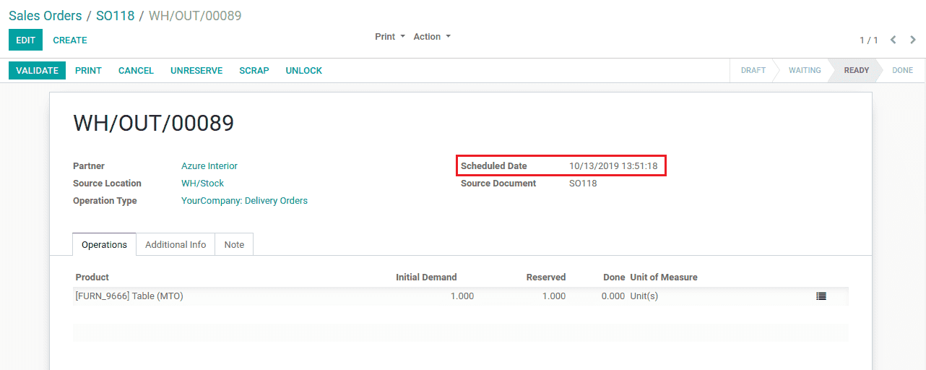This screenshot has width=926, height=370.
Task: Click the Create button
Action: tap(70, 40)
